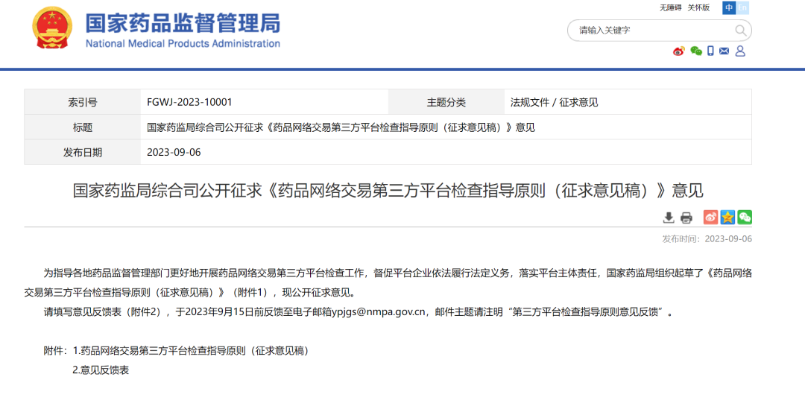Select 中 Chinese language toggle
805x415 pixels.
tap(729, 7)
